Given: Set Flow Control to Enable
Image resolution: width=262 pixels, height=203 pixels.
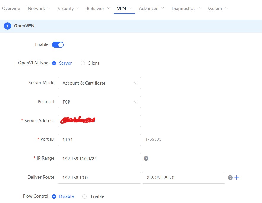Looking at the screenshot, I should (x=85, y=196).
